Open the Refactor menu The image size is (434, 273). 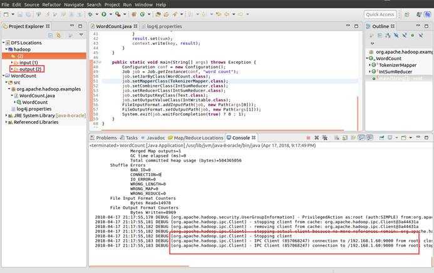coord(51,4)
